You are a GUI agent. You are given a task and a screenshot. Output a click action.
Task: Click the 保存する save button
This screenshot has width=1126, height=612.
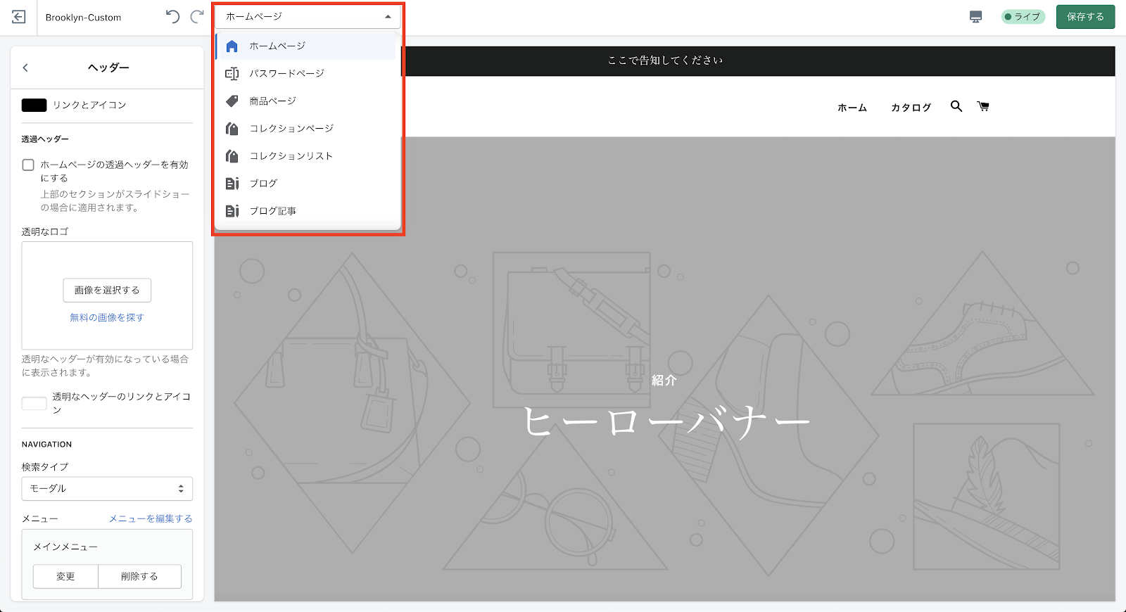(x=1085, y=17)
